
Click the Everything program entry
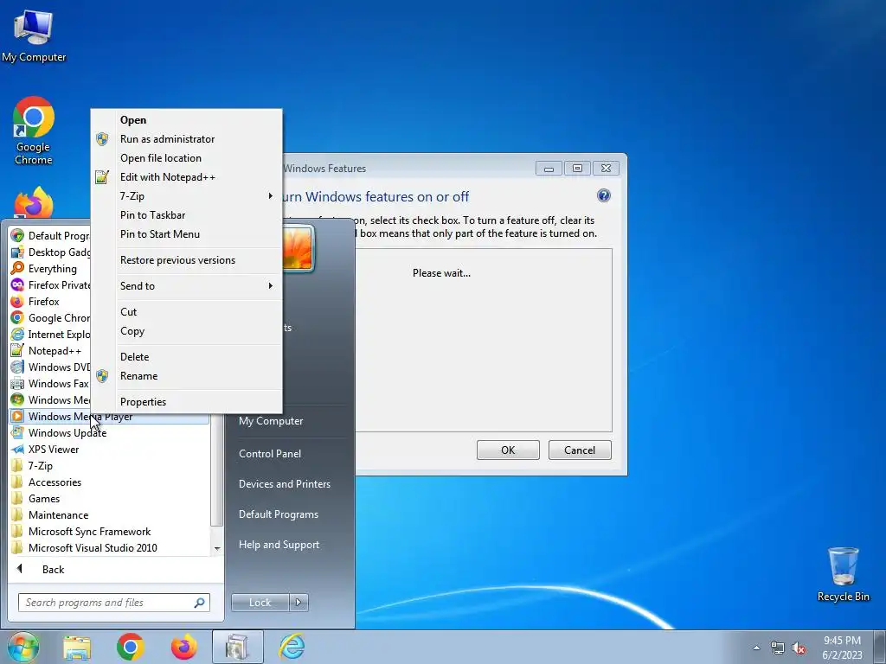[50, 268]
